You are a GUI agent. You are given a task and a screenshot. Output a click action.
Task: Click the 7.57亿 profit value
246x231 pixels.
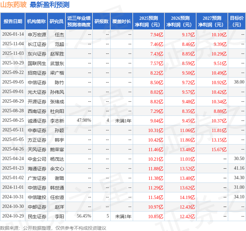click(157, 63)
